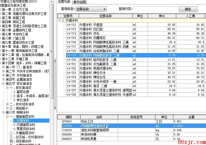Select the 定额列表 tab

pos(64,2)
